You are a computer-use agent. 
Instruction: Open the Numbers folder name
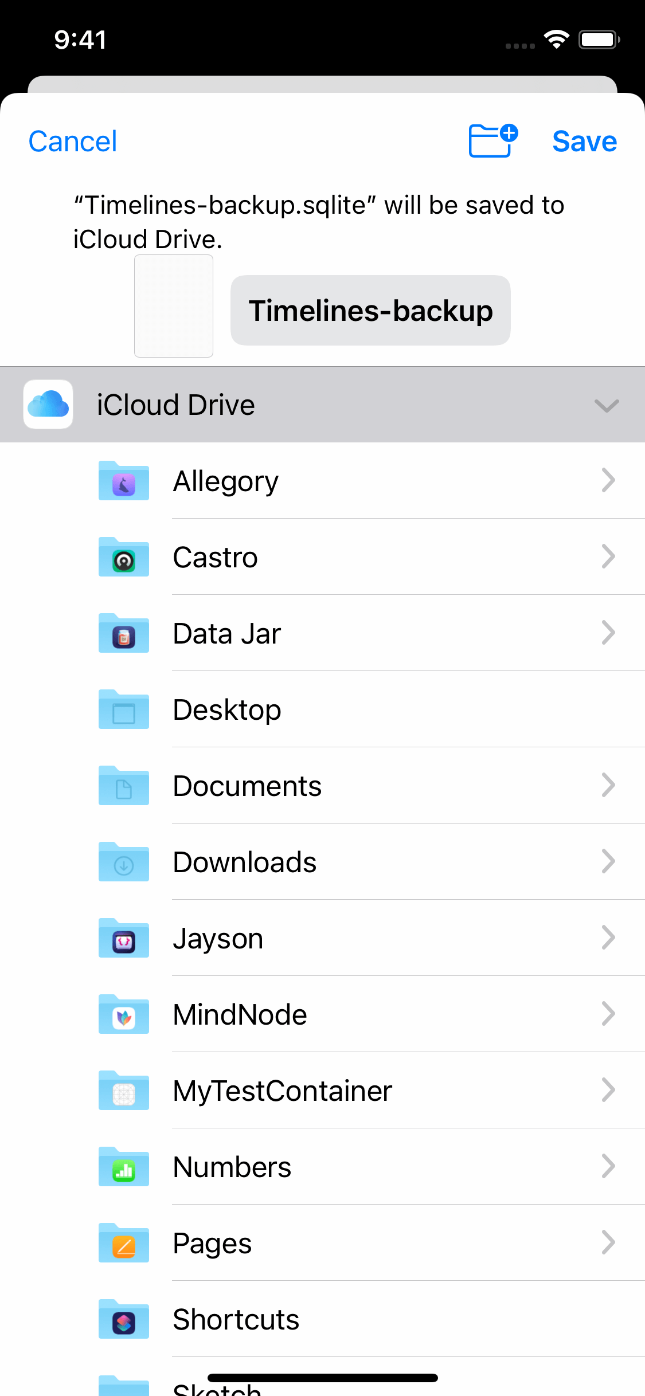(232, 1167)
